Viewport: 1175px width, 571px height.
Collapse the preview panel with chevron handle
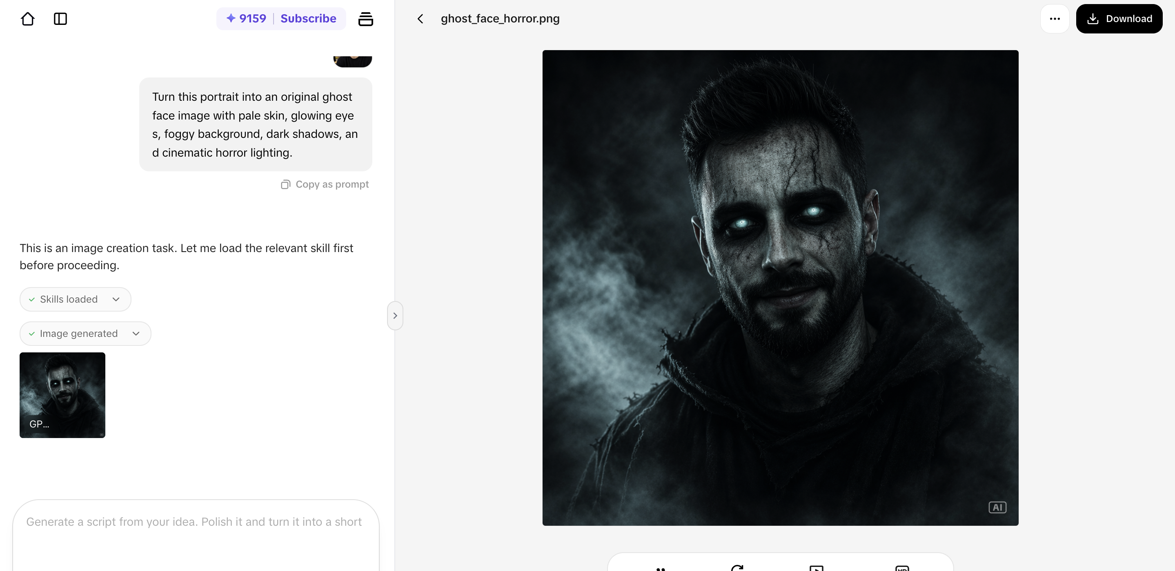[x=395, y=315]
